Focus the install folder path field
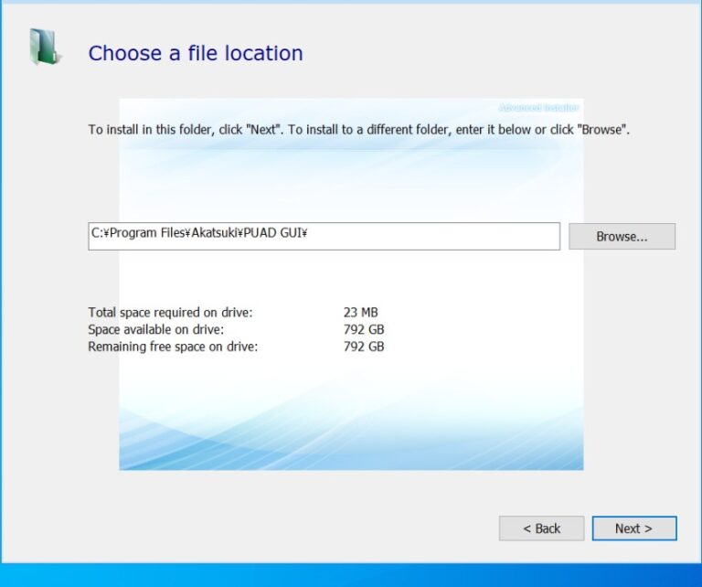 (x=430, y=236)
